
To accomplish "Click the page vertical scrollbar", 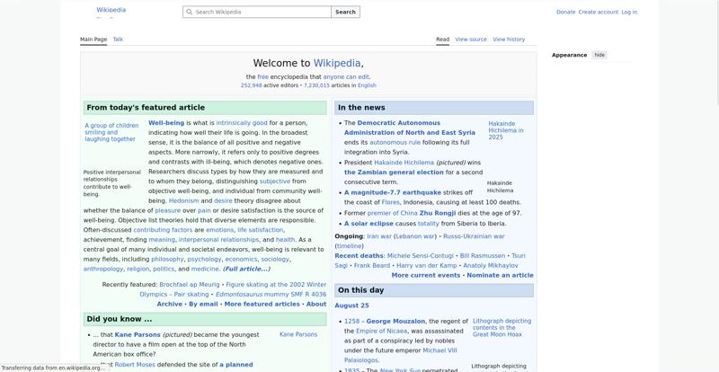I will coord(716,53).
